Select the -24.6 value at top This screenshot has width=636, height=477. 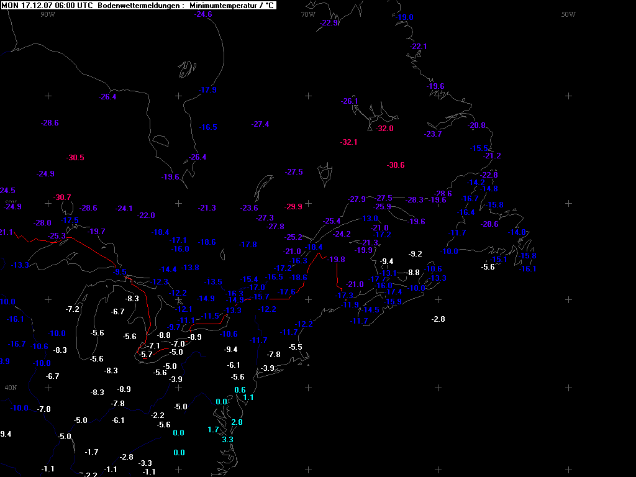(203, 14)
